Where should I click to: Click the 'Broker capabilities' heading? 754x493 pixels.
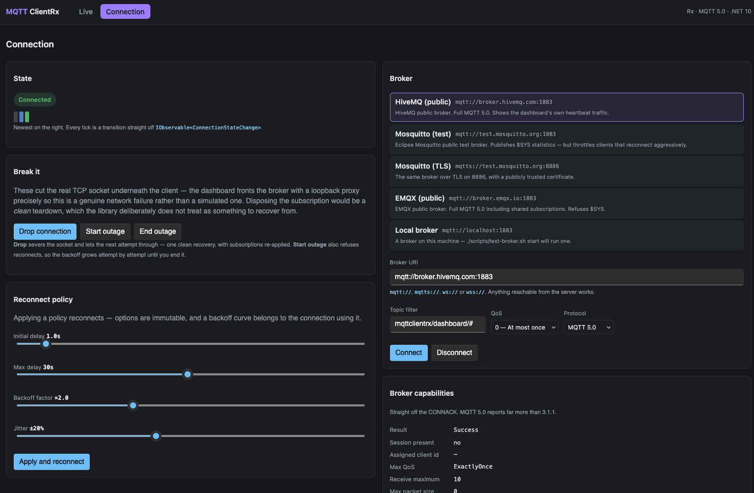pos(422,393)
